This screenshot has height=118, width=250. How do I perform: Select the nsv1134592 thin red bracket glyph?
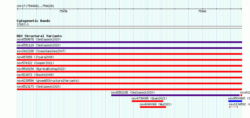(x=233, y=107)
